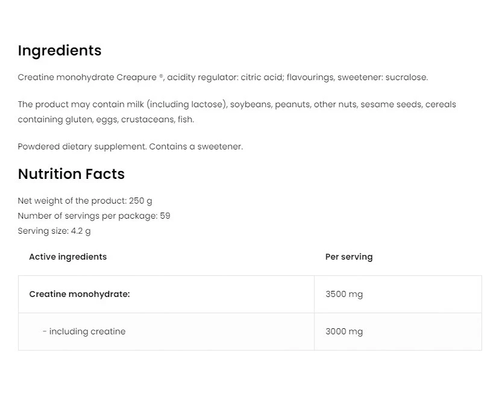Click the text milk (including lactose)
499x400 pixels.
pos(177,104)
